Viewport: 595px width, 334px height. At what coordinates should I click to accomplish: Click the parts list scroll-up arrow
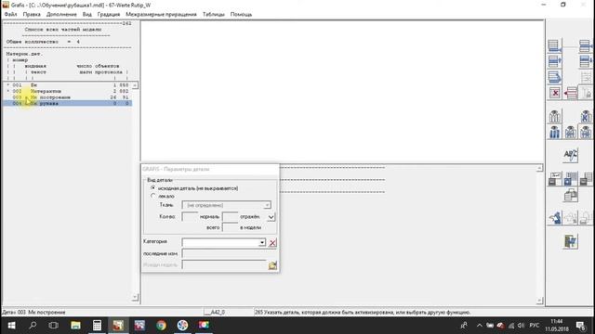coord(135,85)
